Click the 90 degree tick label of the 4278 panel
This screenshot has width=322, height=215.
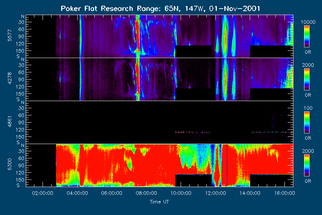(21, 80)
